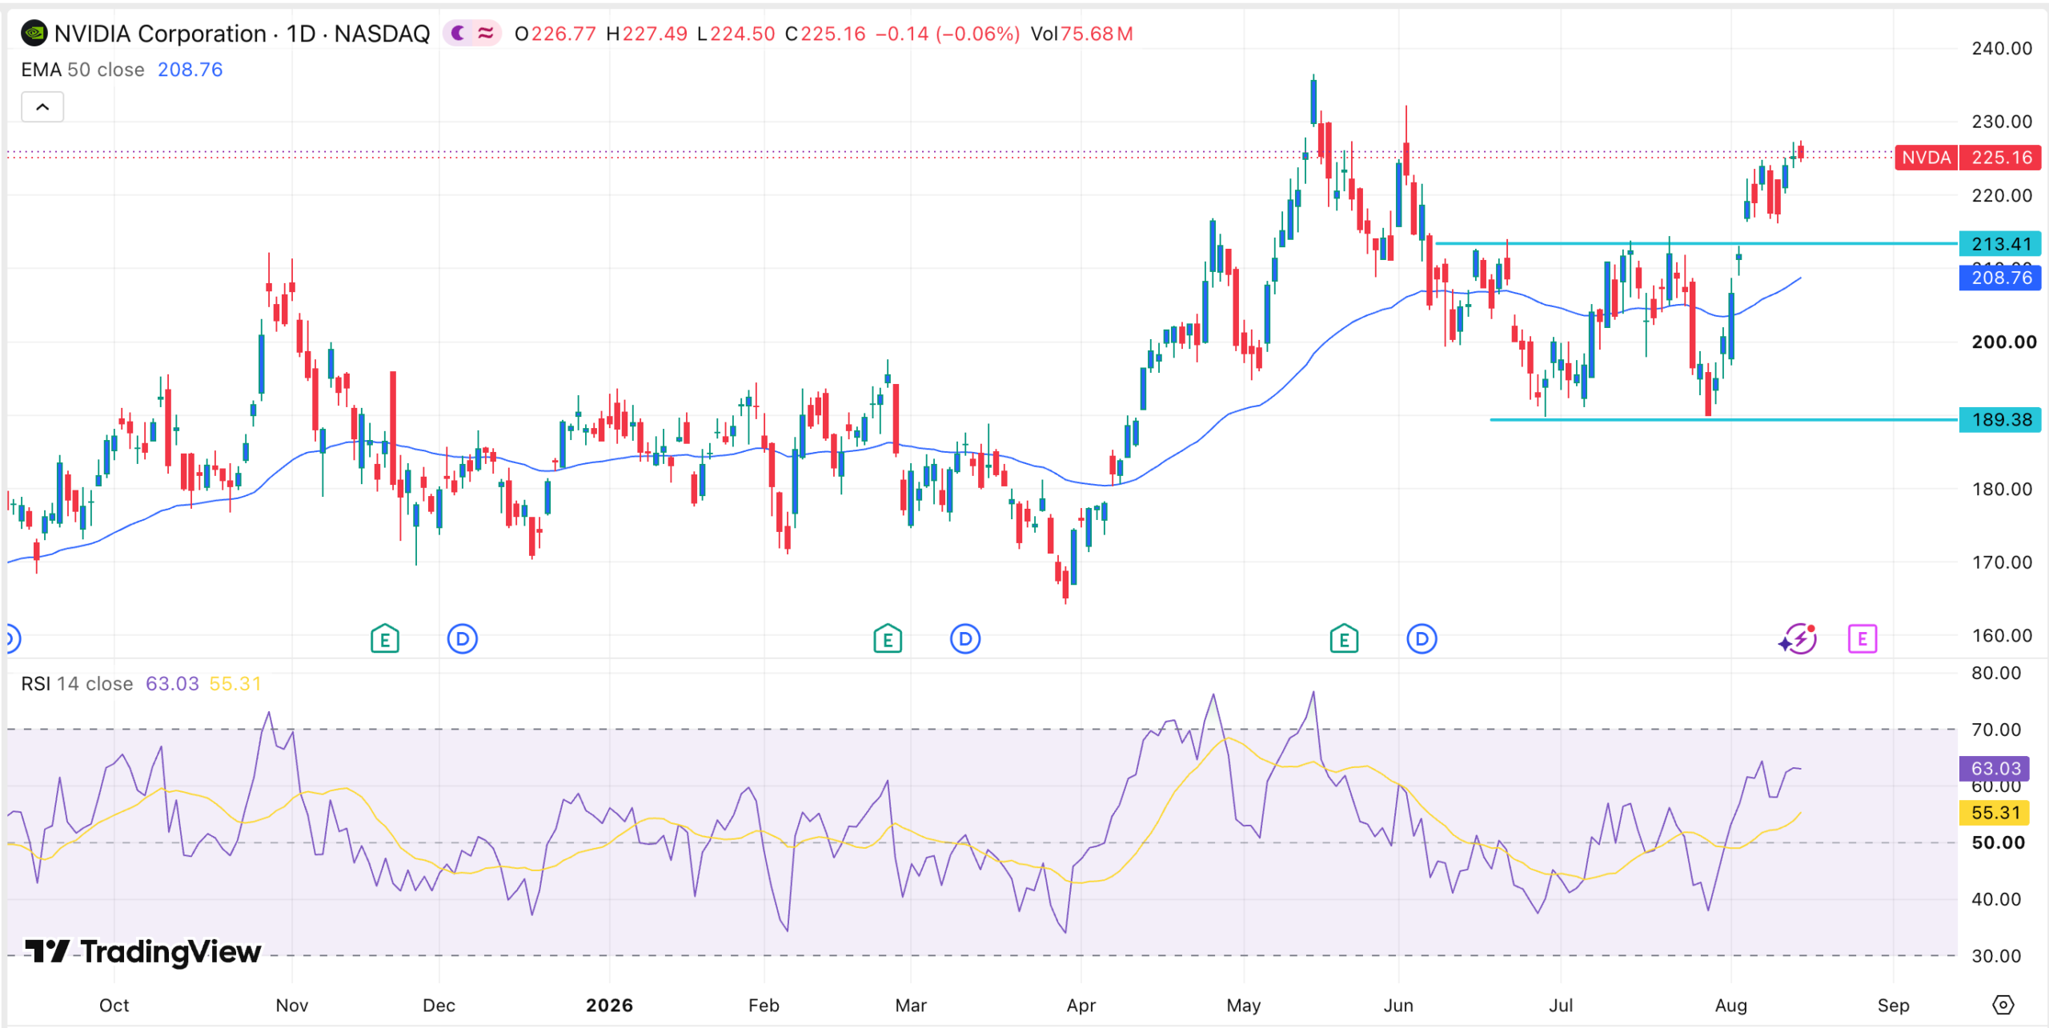This screenshot has height=1028, width=2049.
Task: Click the Apr label on the time axis
Action: (1081, 1006)
